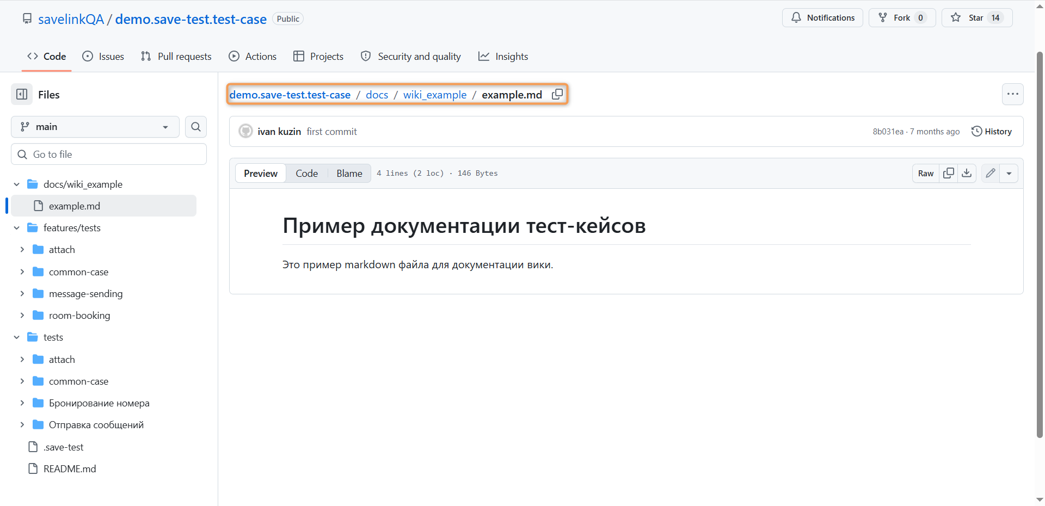Screen dimensions: 1045x506
Task: Go to docs in breadcrumb
Action: coord(377,95)
